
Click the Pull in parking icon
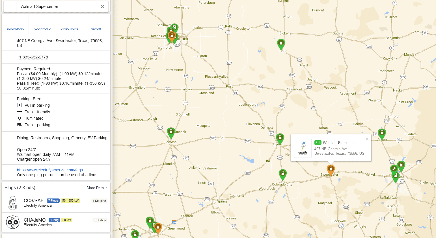[x=20, y=105]
